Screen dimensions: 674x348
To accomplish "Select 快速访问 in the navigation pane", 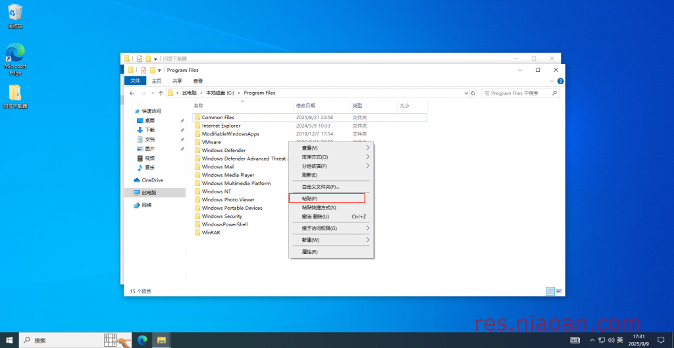I will (x=151, y=111).
